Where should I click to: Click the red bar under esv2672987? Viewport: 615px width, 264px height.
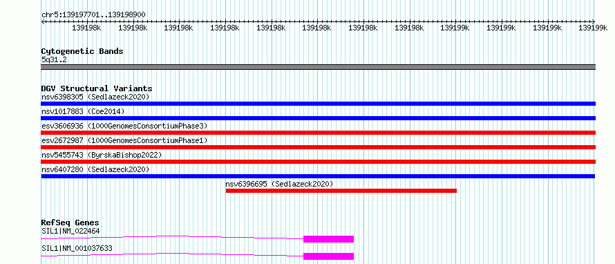(319, 147)
